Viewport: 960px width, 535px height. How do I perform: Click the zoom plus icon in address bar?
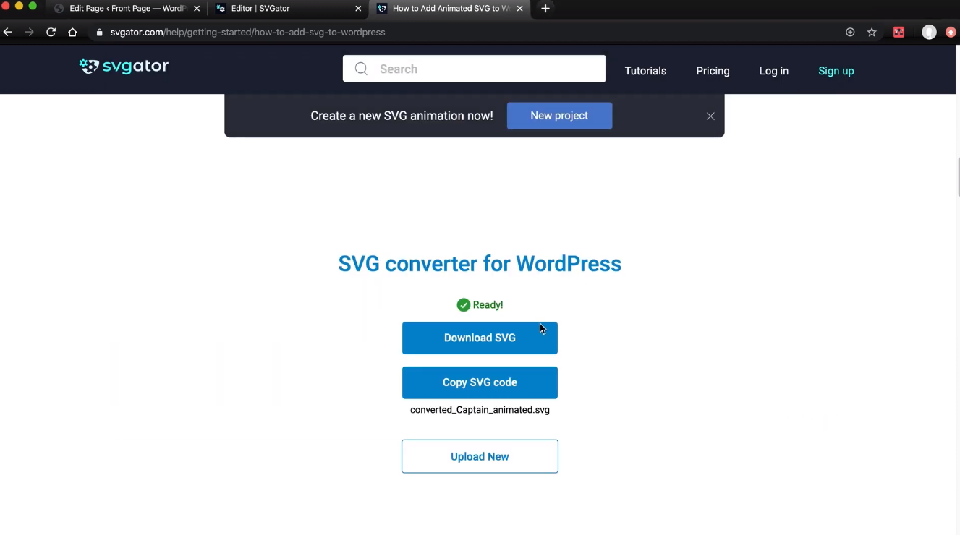click(x=850, y=32)
